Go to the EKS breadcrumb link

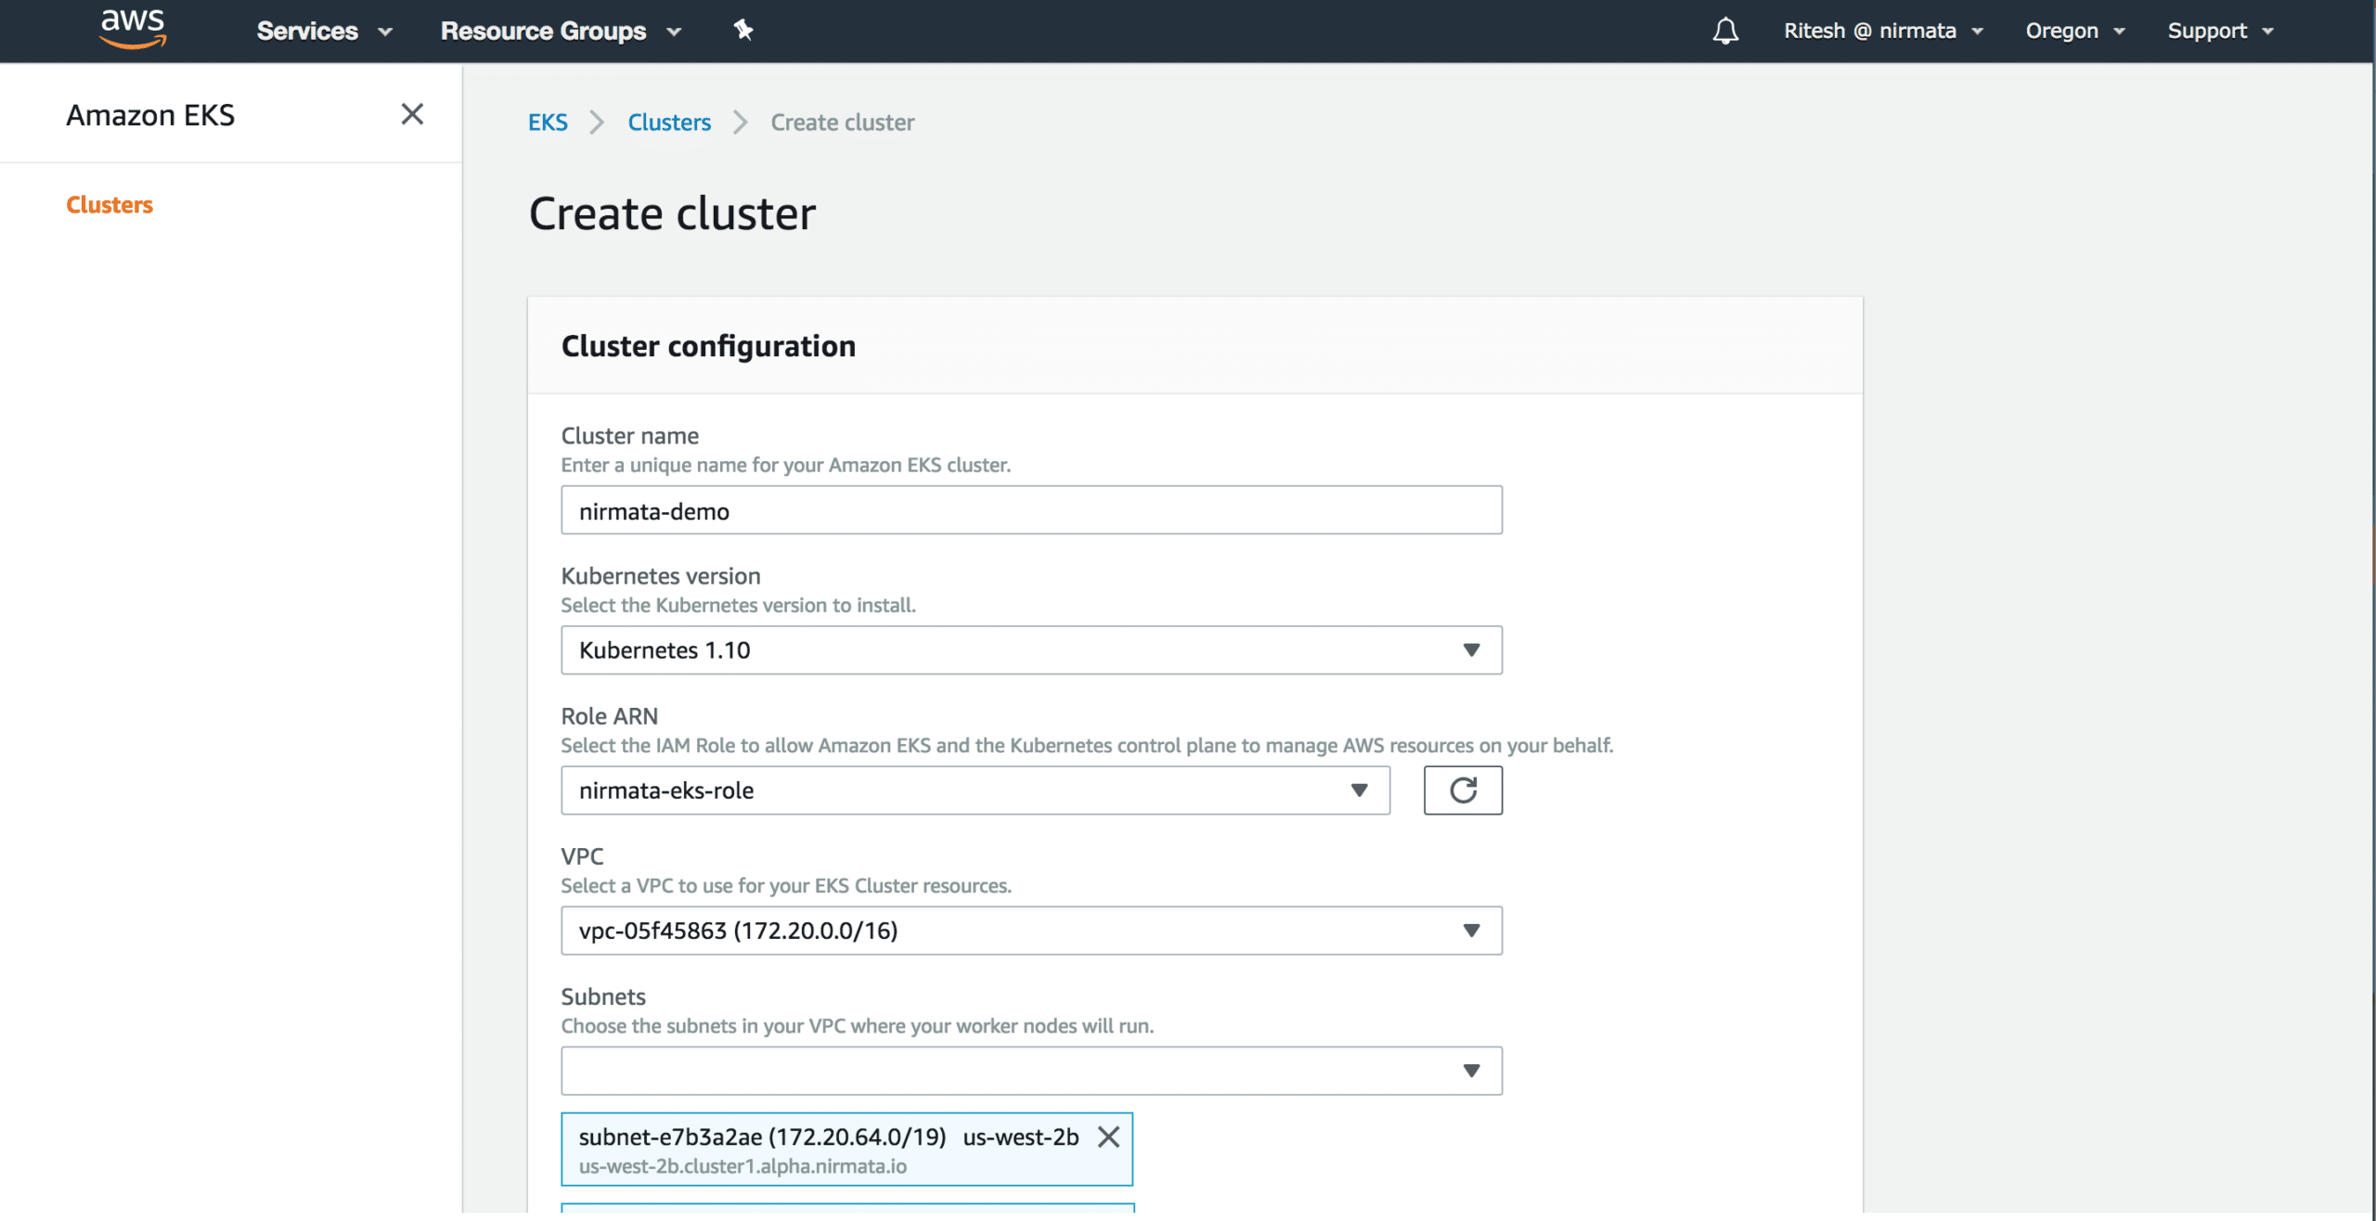(548, 122)
